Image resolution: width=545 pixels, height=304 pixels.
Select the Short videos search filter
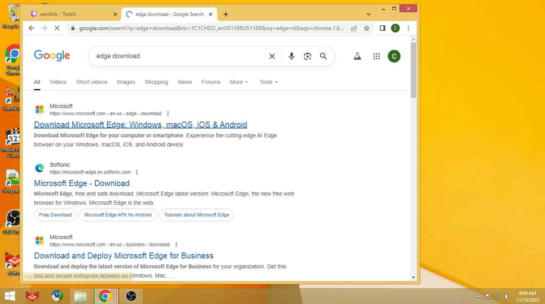[91, 82]
